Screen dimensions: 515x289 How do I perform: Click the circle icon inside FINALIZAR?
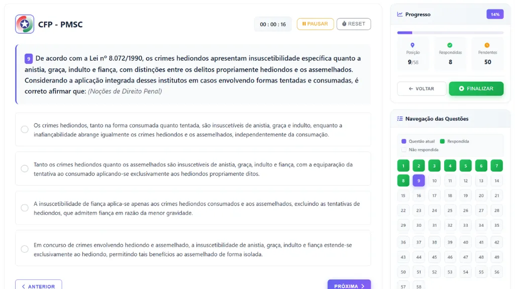coord(463,88)
